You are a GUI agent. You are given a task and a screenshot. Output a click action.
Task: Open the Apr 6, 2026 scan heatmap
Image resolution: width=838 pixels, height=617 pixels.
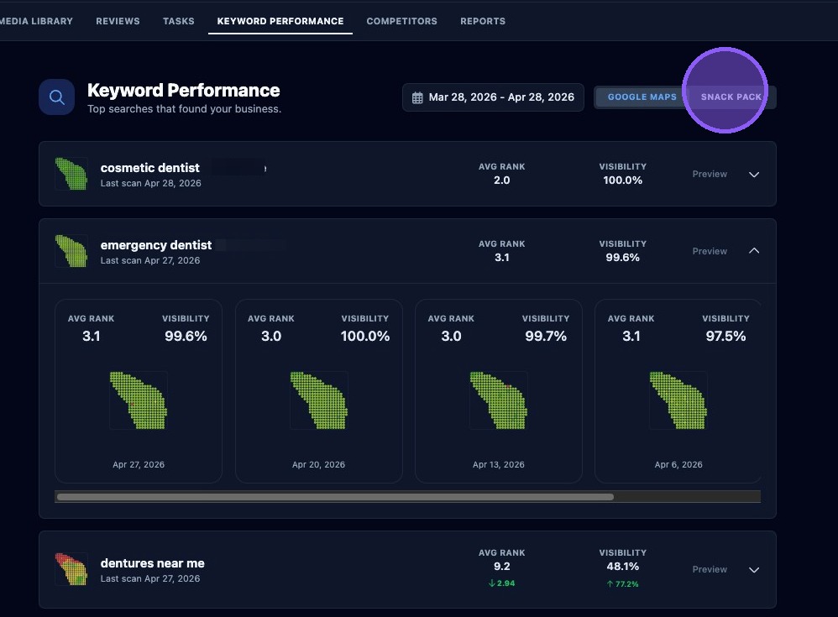678,400
